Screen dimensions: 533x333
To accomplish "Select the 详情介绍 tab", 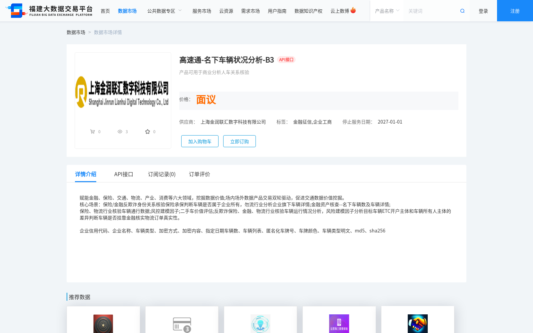I will click(x=86, y=174).
